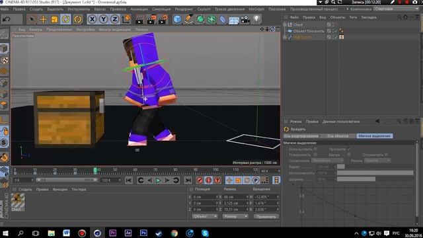Add a Cube primitive object
This screenshot has height=238, width=423.
pos(177,19)
